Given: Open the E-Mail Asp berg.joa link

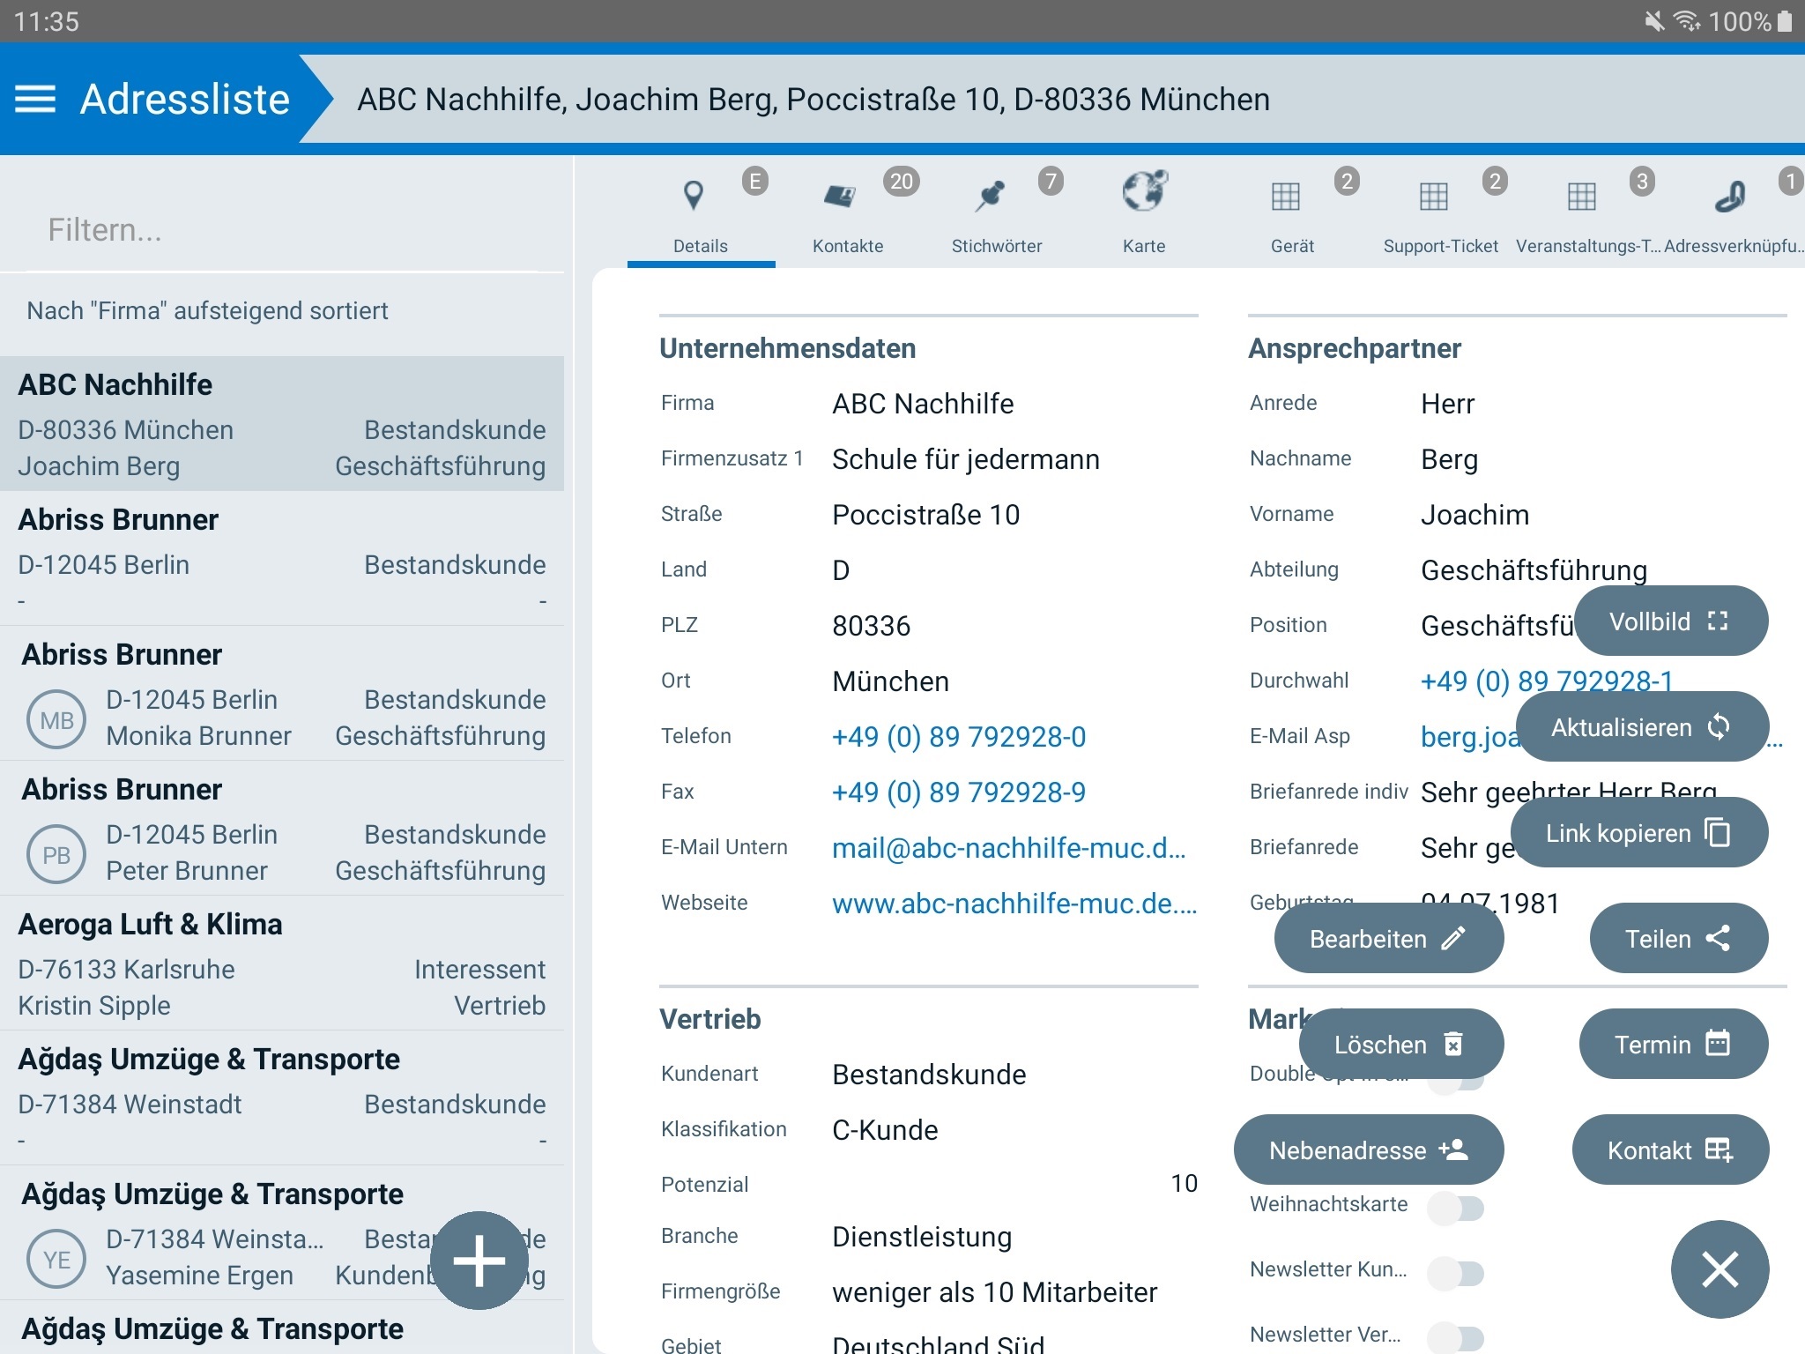Looking at the screenshot, I should [1470, 736].
